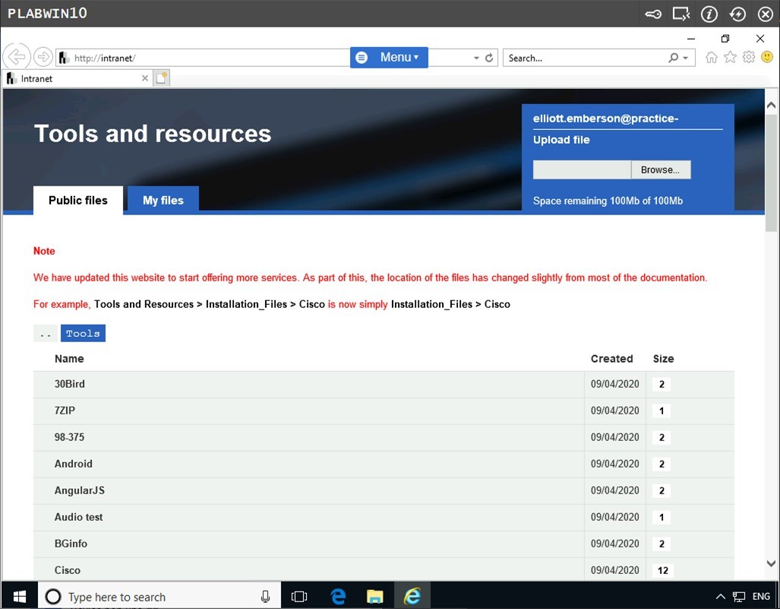Click the Home icon in Internet Explorer

pyautogui.click(x=711, y=57)
